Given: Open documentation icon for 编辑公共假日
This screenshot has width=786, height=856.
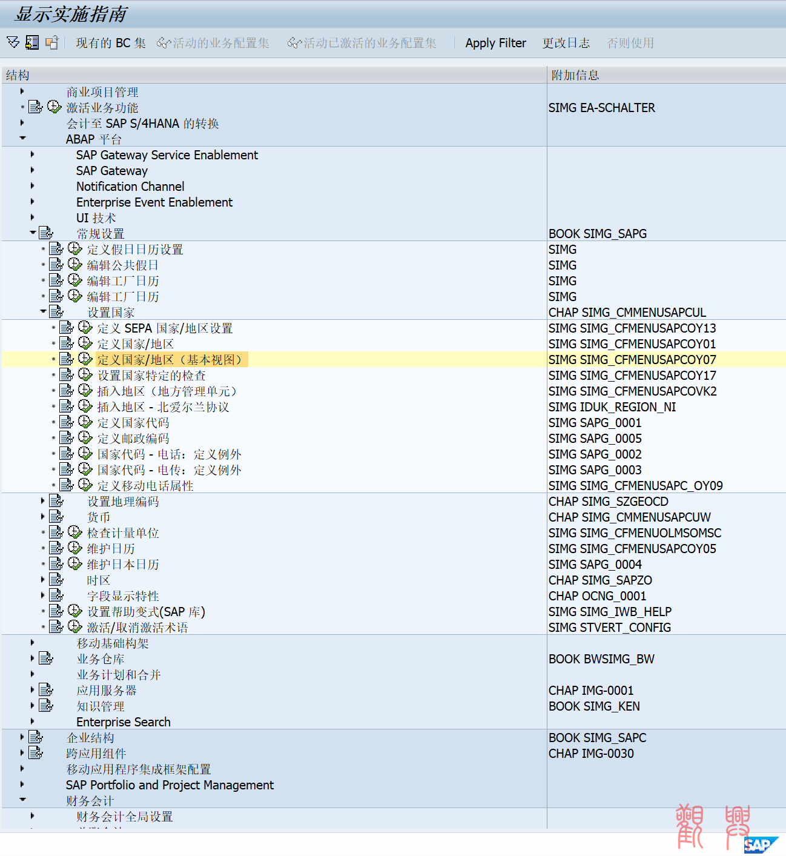Looking at the screenshot, I should 56,265.
